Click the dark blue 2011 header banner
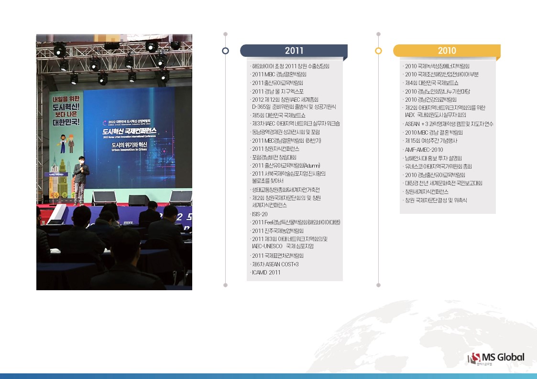537x379 pixels. pyautogui.click(x=294, y=51)
